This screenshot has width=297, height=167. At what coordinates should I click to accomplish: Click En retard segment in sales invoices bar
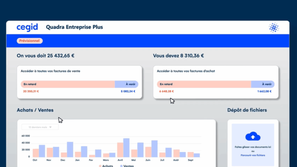pos(68,84)
